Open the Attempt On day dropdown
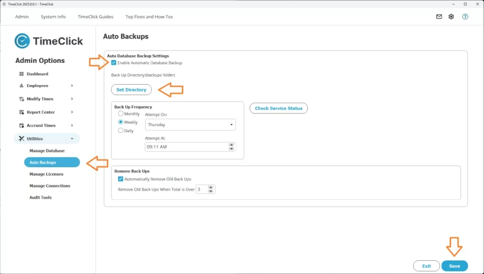 (190, 124)
